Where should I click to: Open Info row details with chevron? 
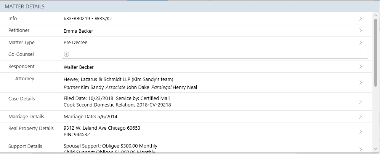[x=360, y=19]
